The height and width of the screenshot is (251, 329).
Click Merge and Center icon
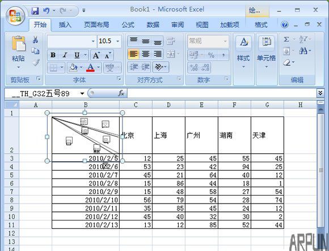(x=171, y=54)
